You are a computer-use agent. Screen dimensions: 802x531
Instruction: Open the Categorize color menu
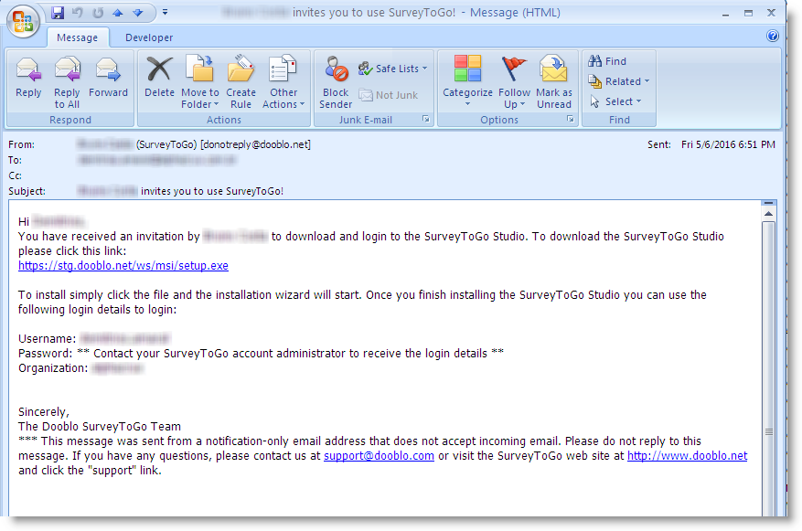(467, 81)
